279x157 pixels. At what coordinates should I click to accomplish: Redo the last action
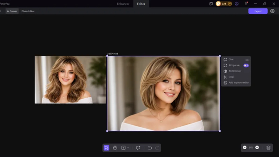click(x=157, y=148)
